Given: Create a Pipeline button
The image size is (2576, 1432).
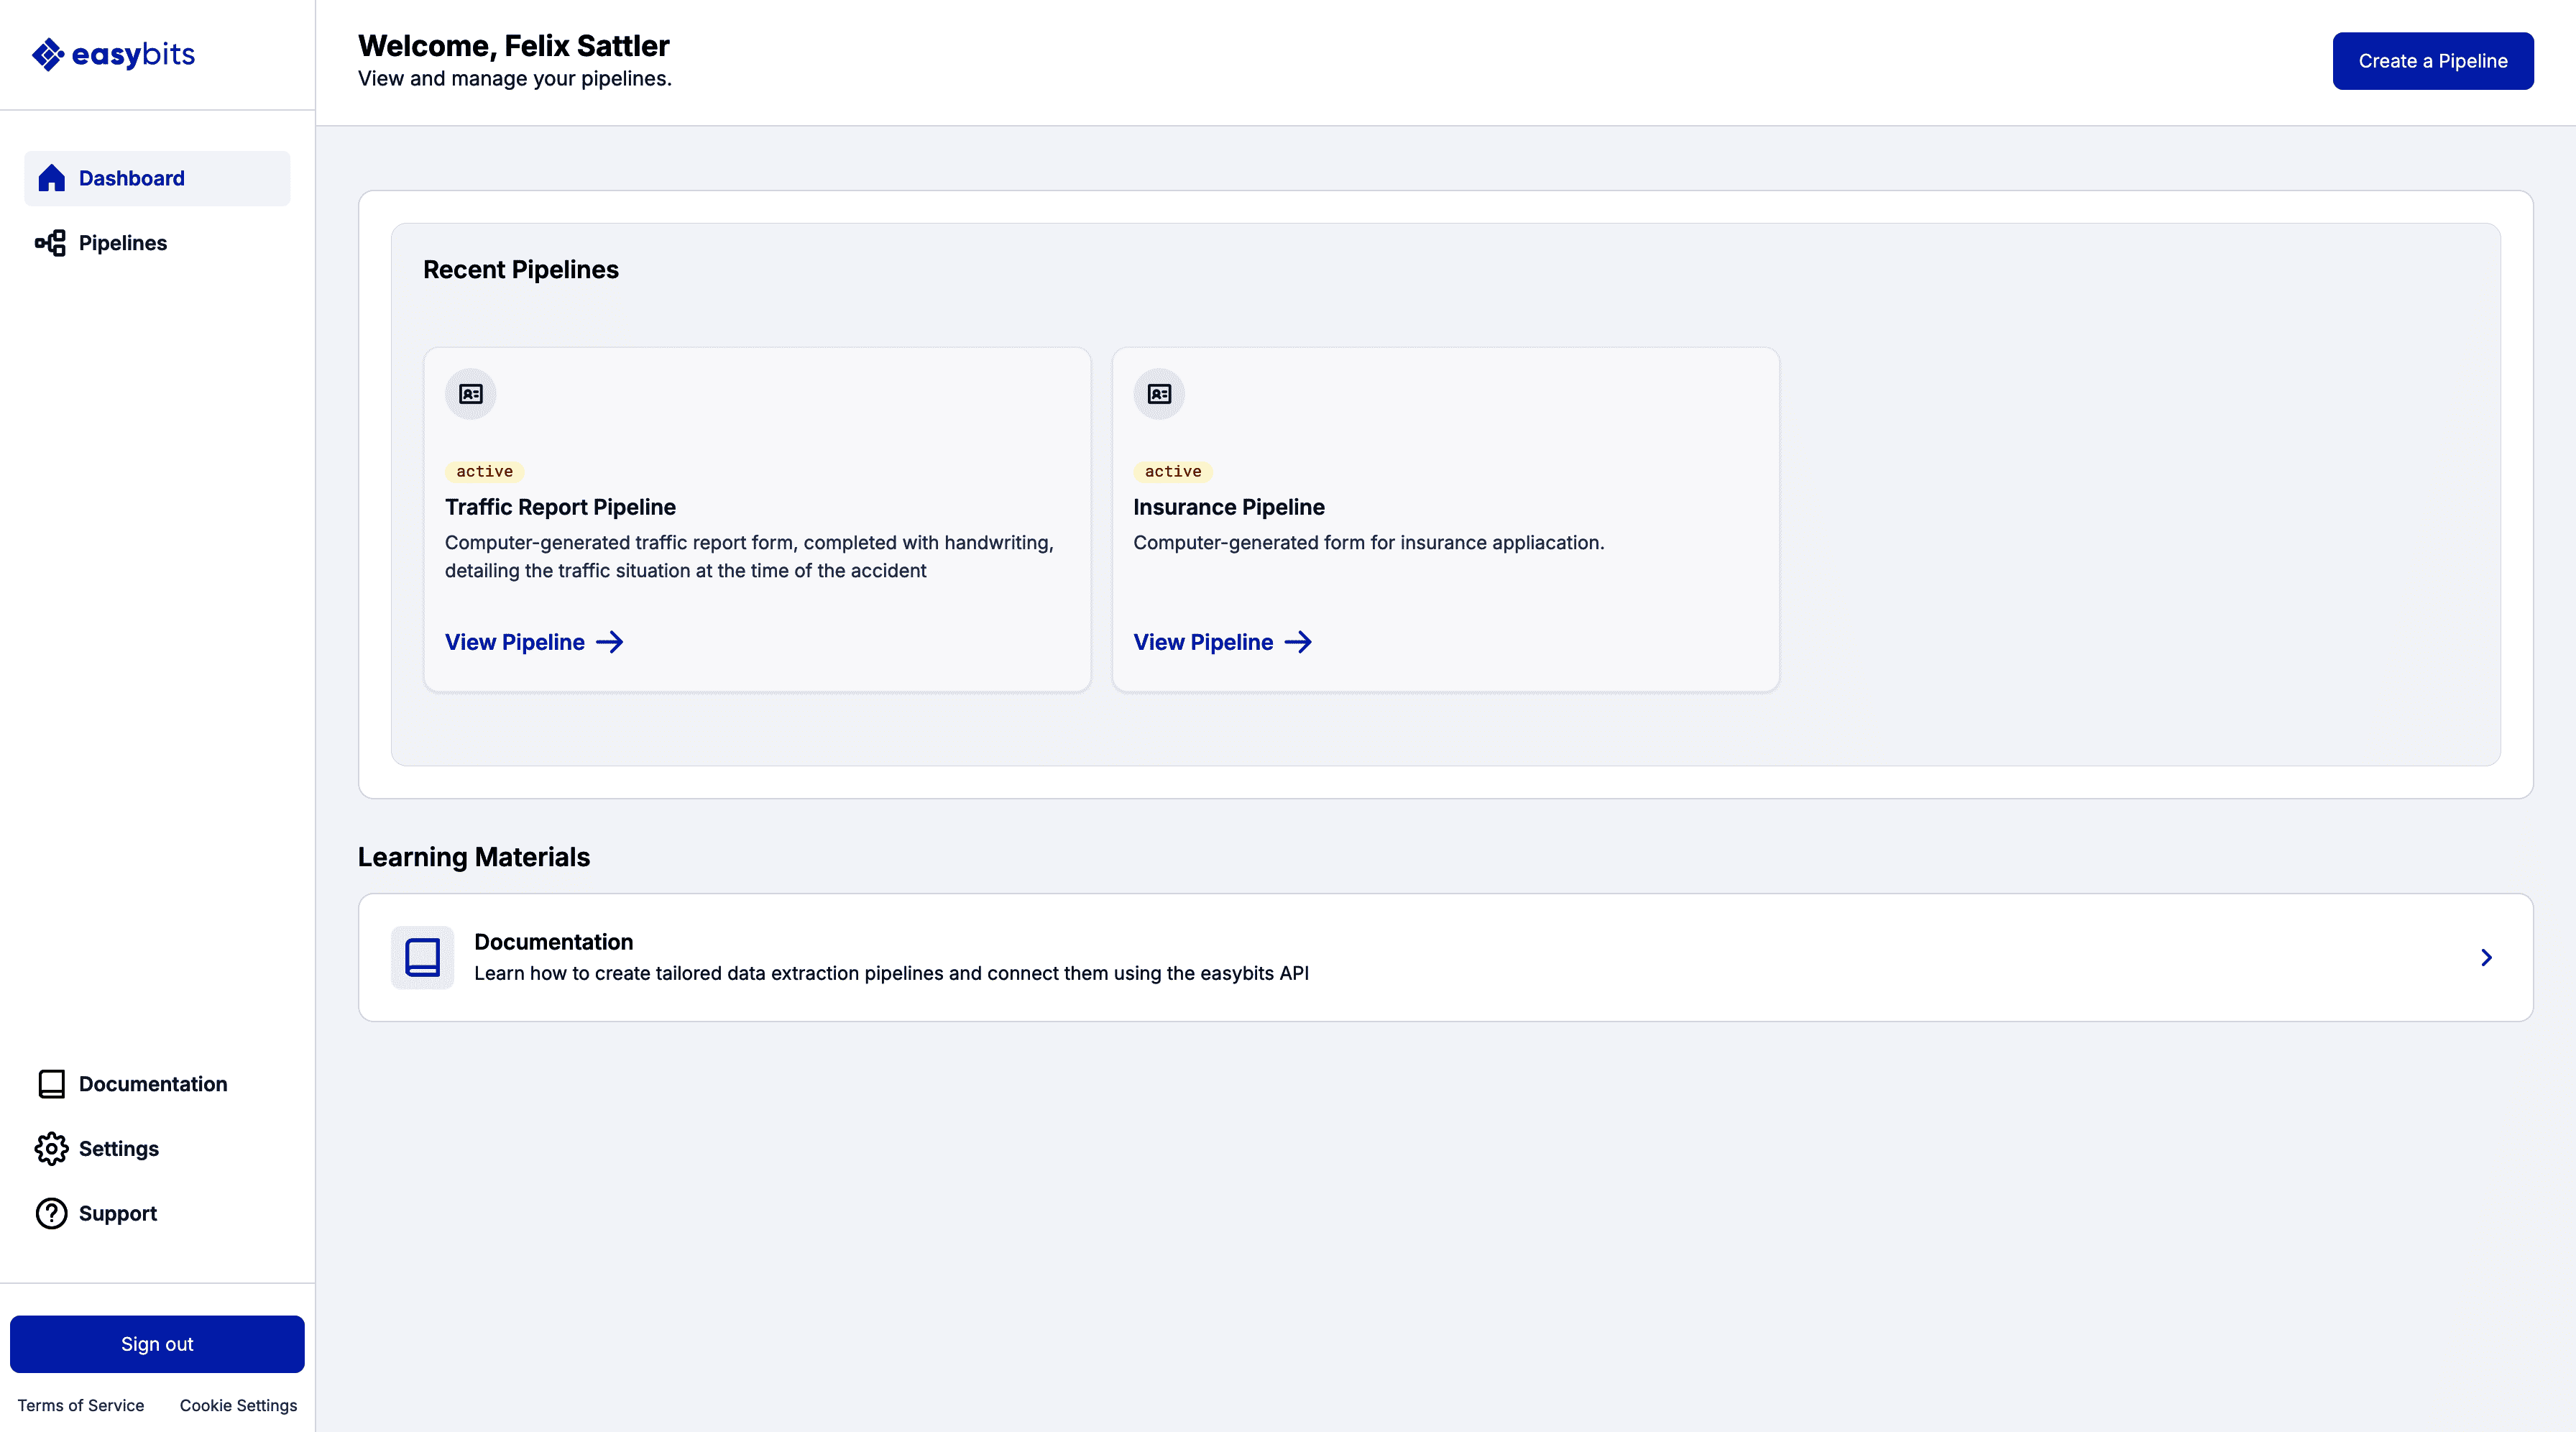Looking at the screenshot, I should 2432,61.
